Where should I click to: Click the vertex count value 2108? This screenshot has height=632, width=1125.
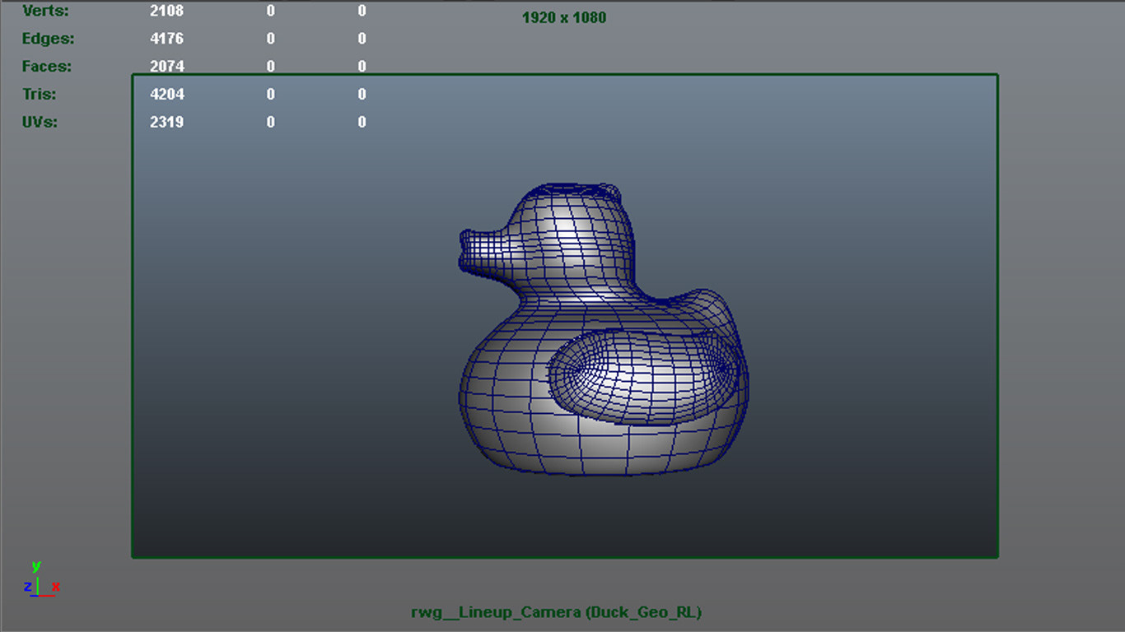tap(166, 12)
